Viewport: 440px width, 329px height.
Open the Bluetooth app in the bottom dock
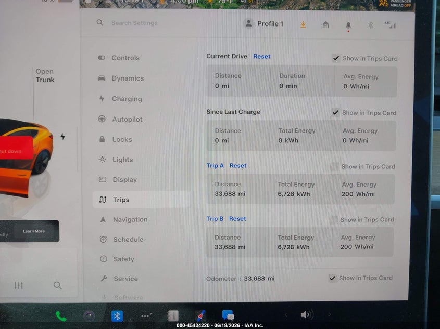117,316
